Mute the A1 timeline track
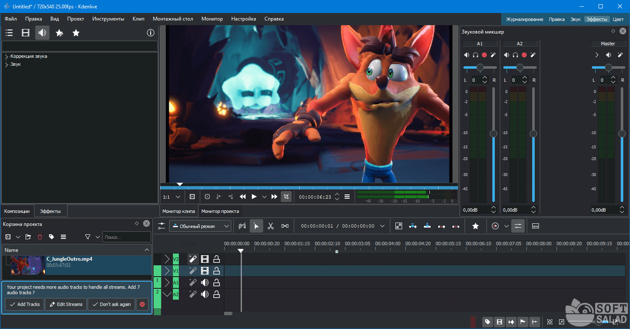The image size is (630, 329). 205,282
